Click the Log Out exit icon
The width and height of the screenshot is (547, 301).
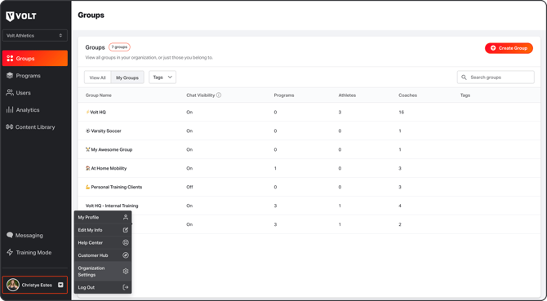pyautogui.click(x=126, y=287)
